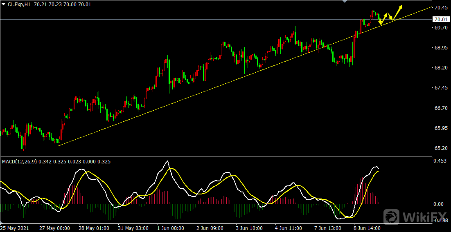Image resolution: width=451 pixels, height=232 pixels.
Task: Click the MACD(12,26,9) indicator label
Action: coord(19,162)
